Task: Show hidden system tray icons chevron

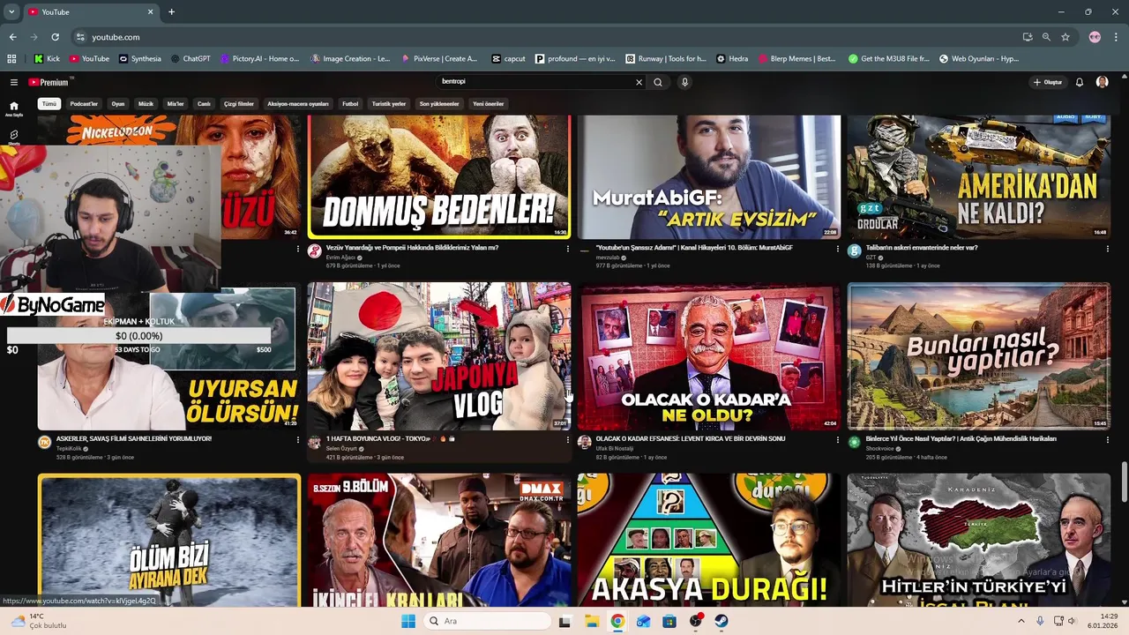Action: 1022,621
